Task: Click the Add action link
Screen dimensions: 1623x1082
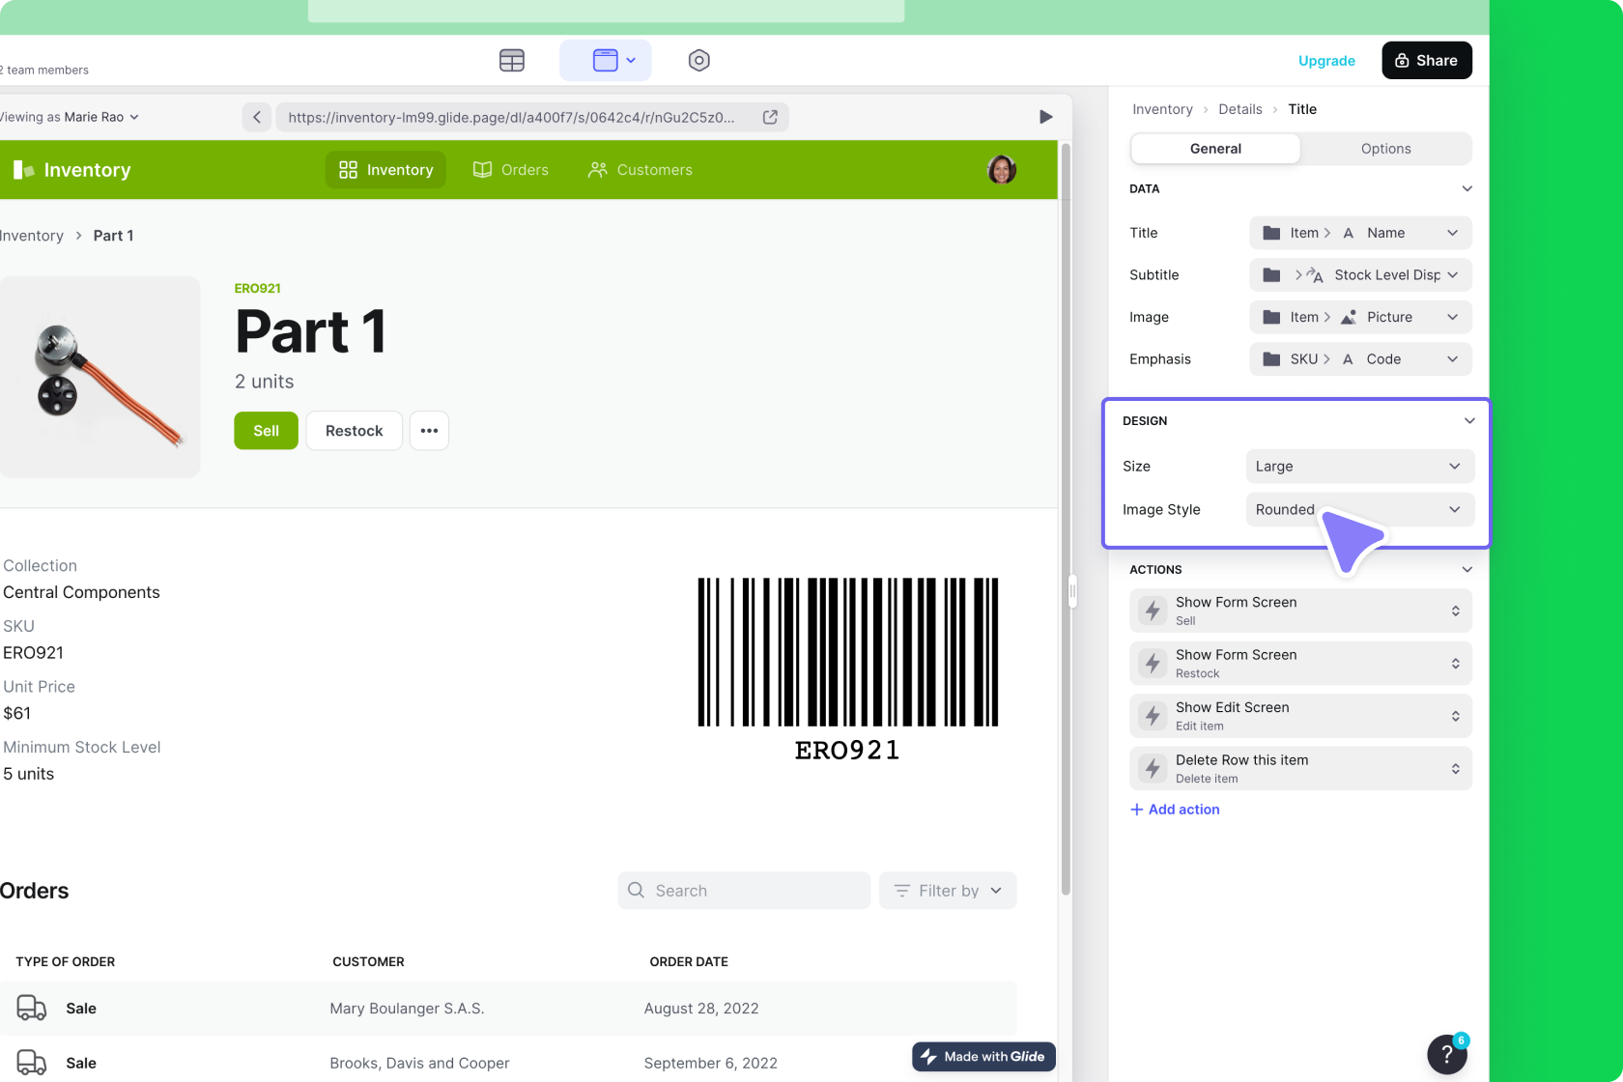Action: point(1175,810)
